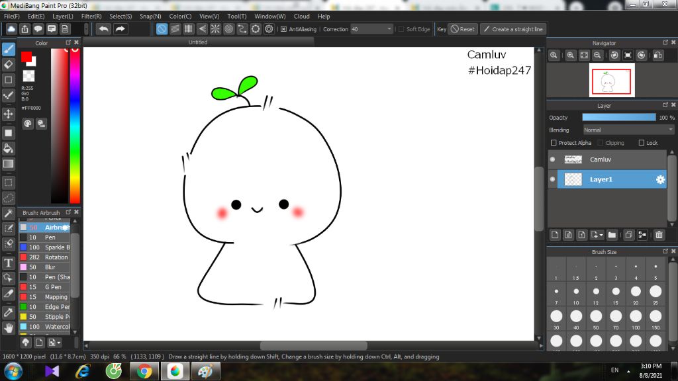The width and height of the screenshot is (678, 381).
Task: Enable crisscross grid snap
Action: (189, 29)
